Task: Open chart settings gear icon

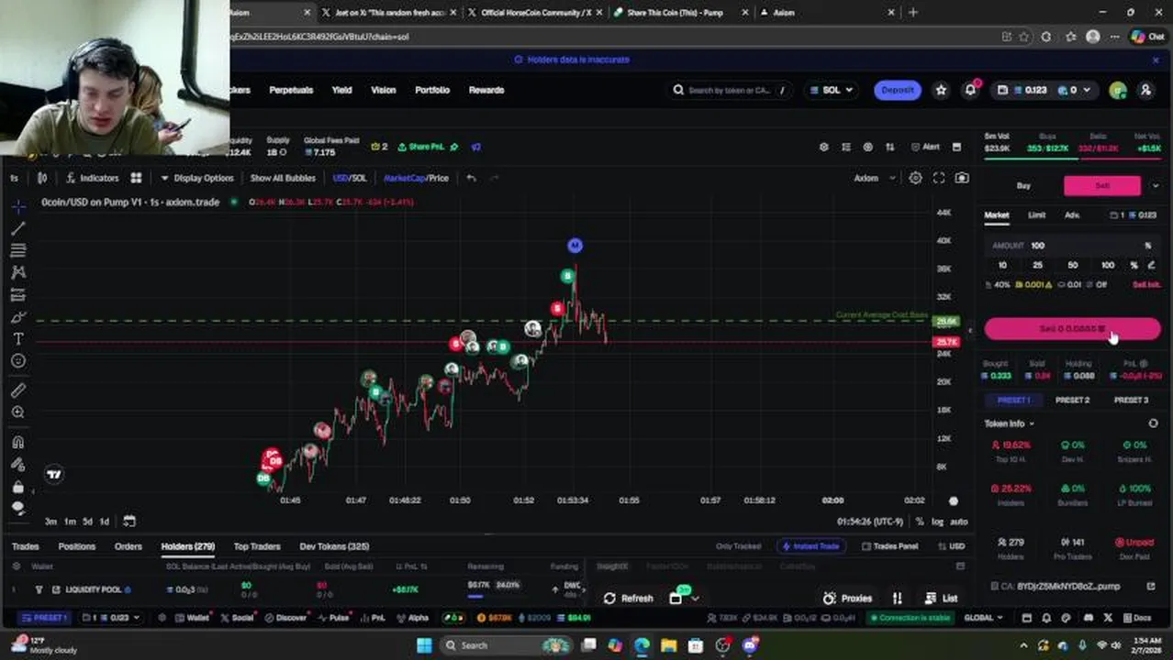Action: coord(915,178)
